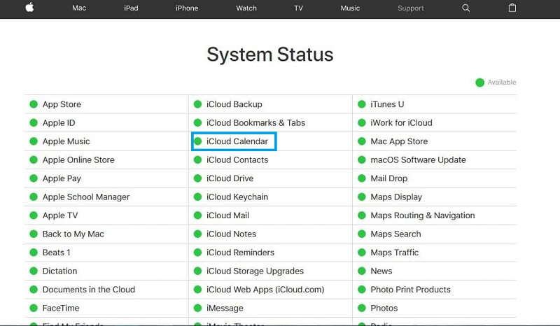Click the iCloud Keychain text
The width and height of the screenshot is (560, 326).
point(237,197)
